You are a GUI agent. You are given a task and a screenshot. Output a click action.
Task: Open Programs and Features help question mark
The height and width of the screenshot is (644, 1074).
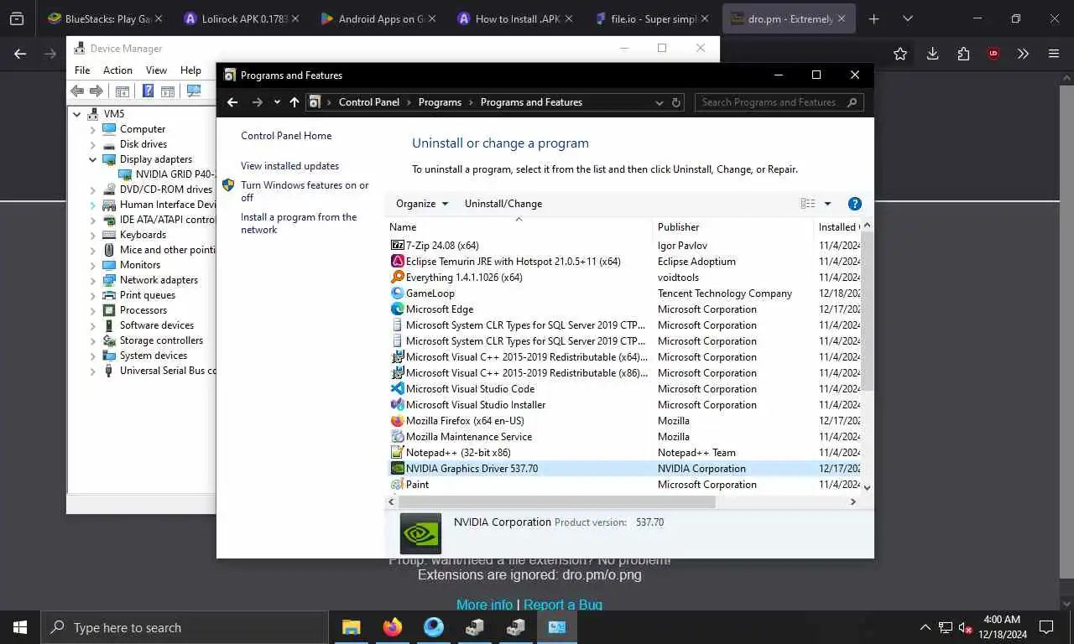855,204
